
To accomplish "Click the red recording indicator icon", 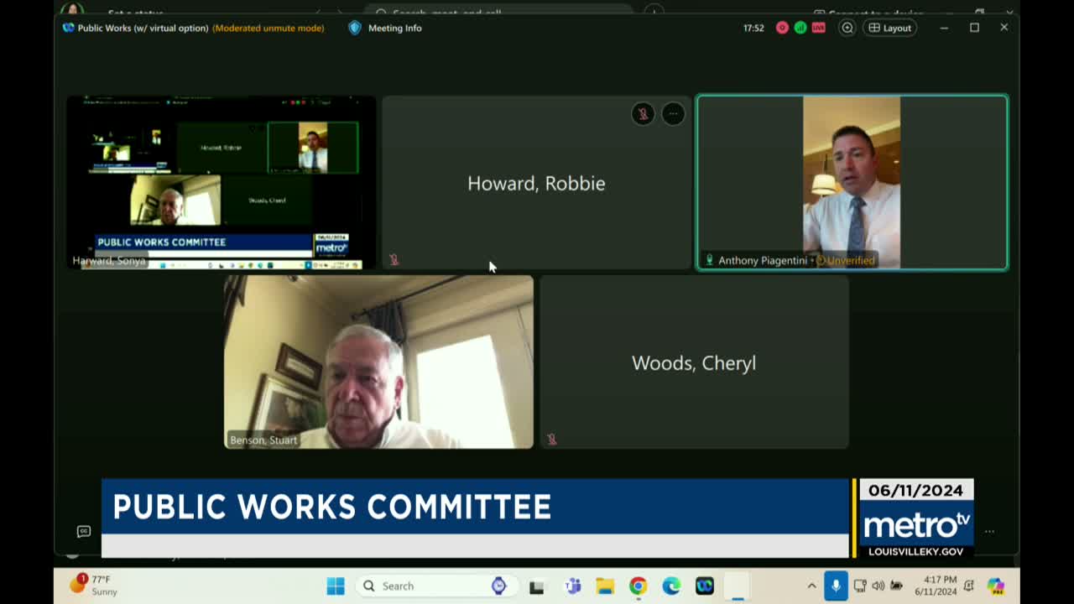I will pos(782,28).
